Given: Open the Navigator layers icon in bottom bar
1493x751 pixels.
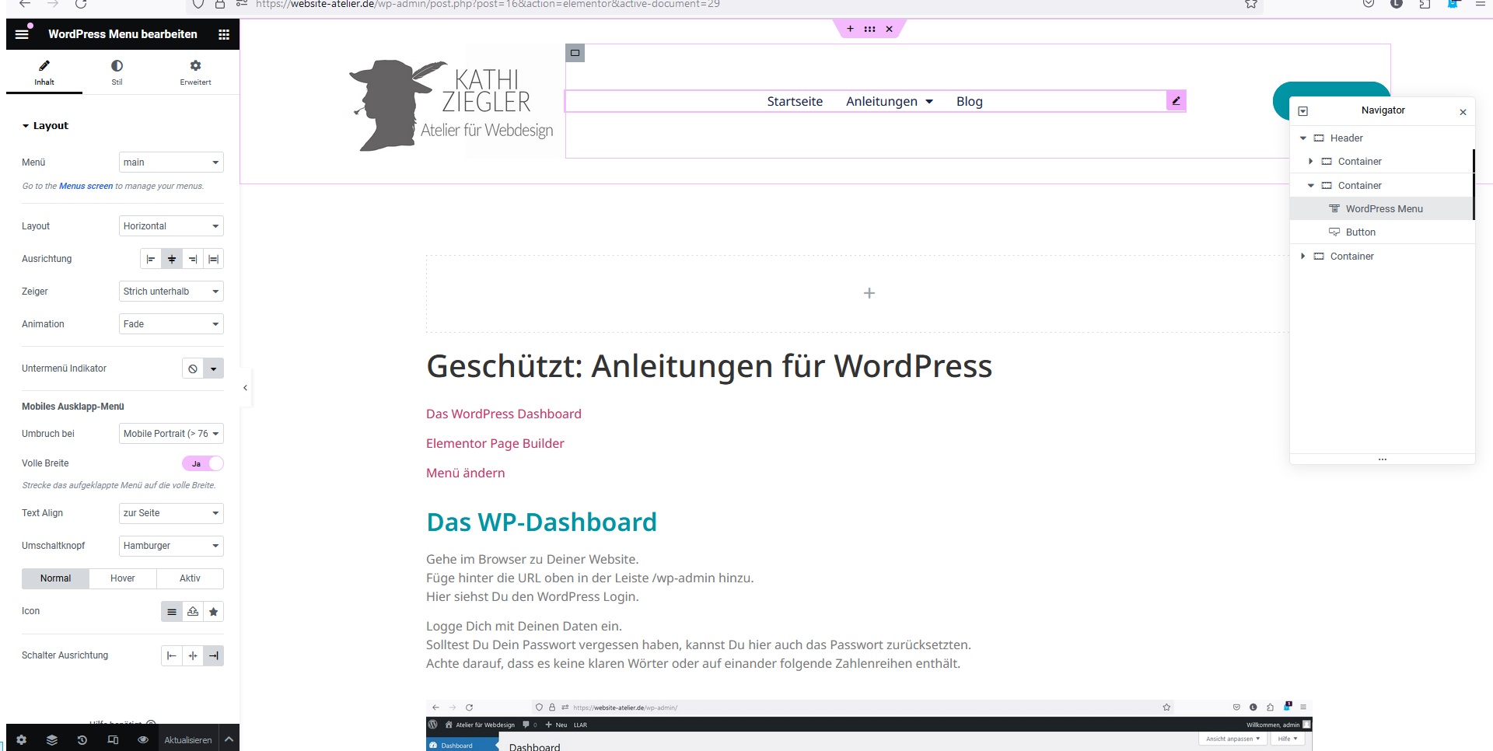Looking at the screenshot, I should click(52, 740).
